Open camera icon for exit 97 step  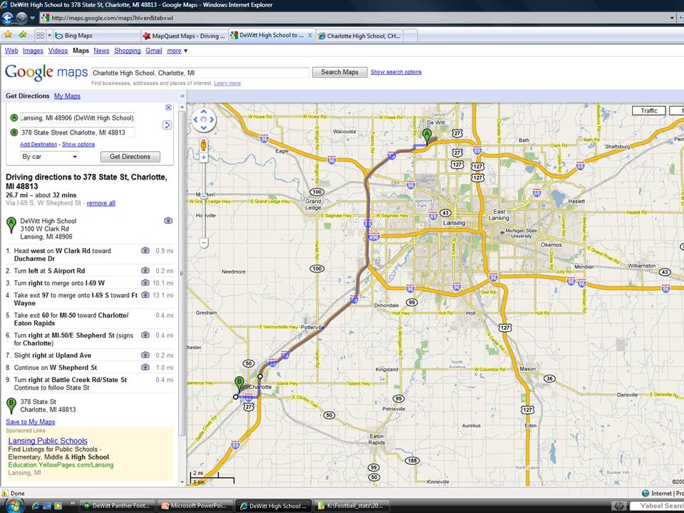(x=145, y=295)
